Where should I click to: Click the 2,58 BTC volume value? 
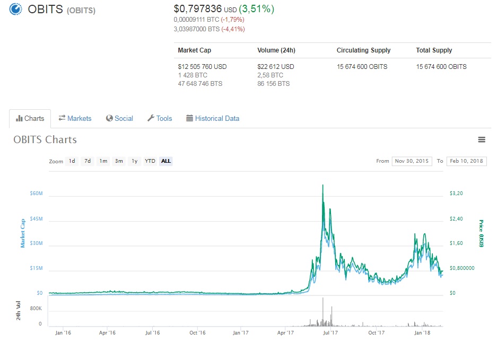pos(271,75)
